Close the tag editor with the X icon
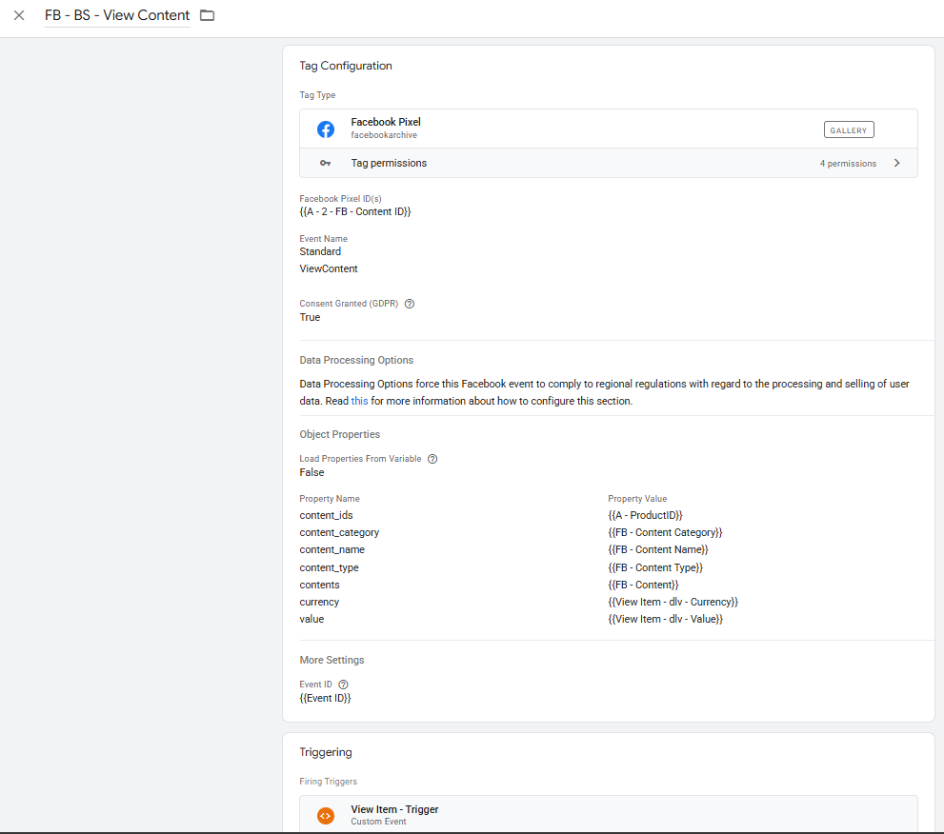The width and height of the screenshot is (944, 834). coord(19,15)
